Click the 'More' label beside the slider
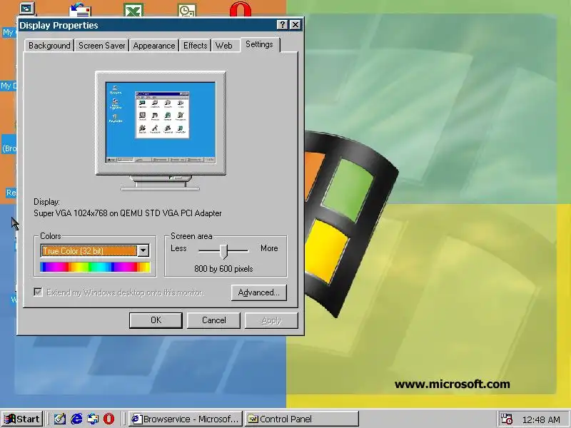This screenshot has height=428, width=571. pos(269,248)
